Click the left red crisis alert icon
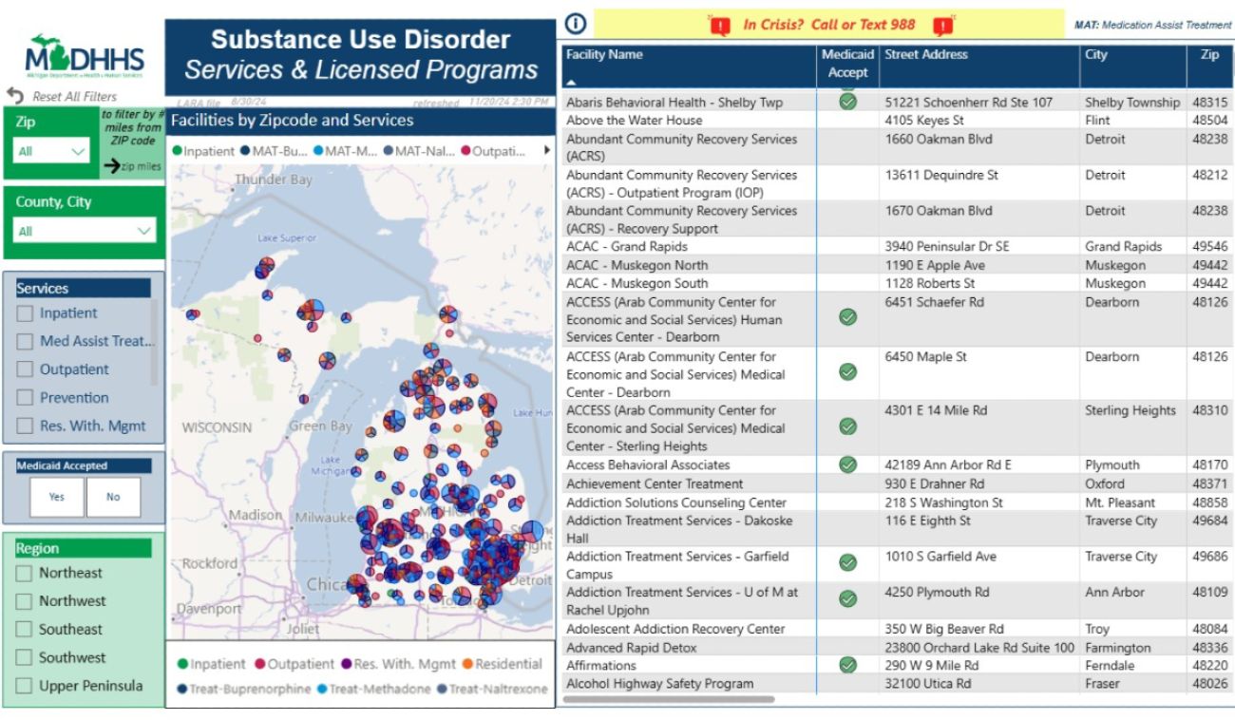The image size is (1235, 720). click(720, 25)
